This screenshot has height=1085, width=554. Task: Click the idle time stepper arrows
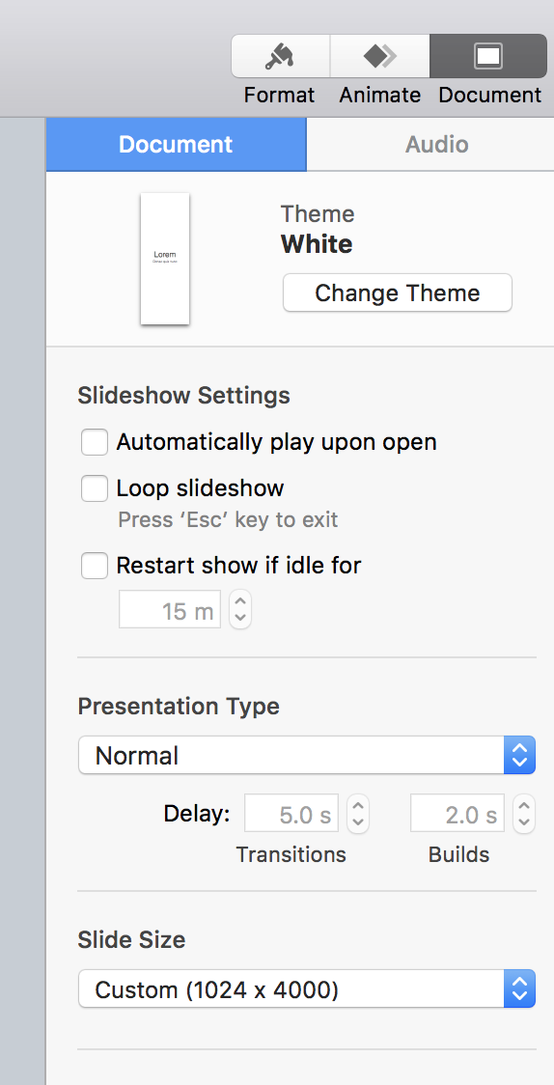tap(240, 609)
